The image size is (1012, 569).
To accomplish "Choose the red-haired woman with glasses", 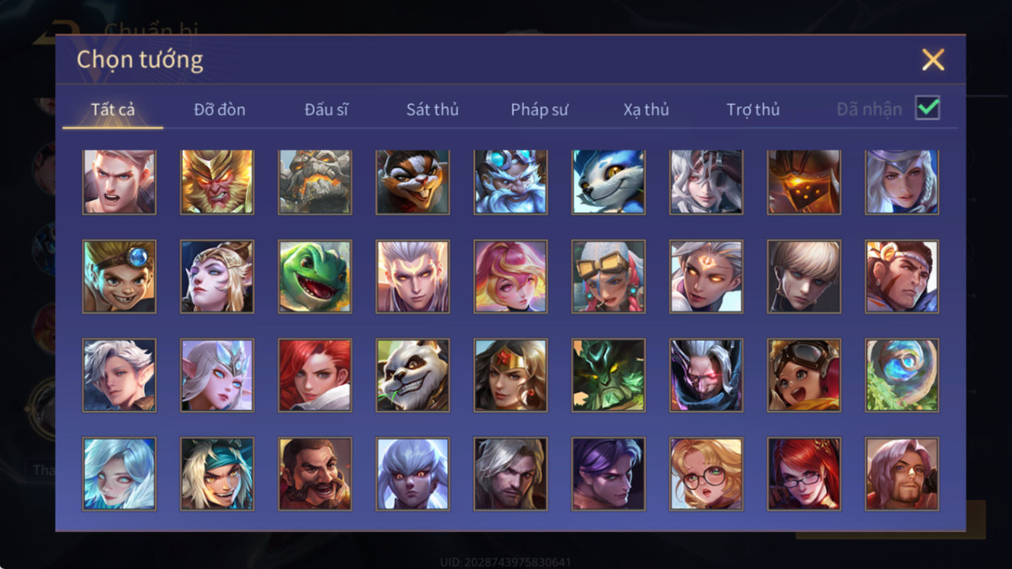I will [x=803, y=473].
